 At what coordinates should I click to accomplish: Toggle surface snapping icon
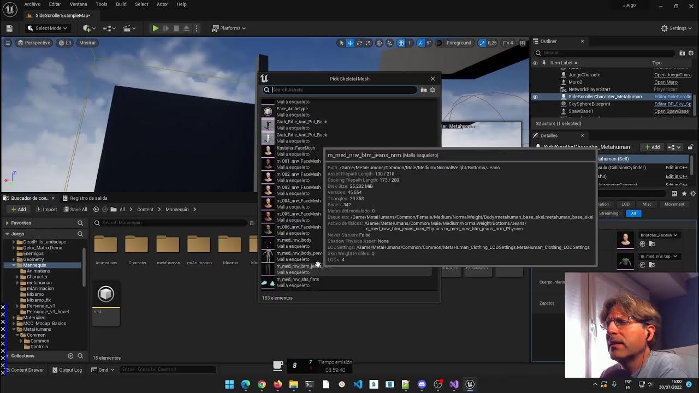tap(390, 43)
